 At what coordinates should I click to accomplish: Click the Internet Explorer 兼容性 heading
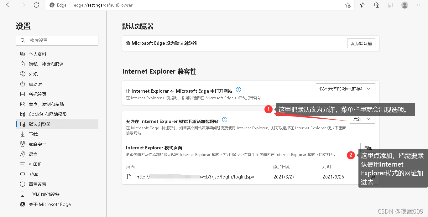tap(159, 71)
